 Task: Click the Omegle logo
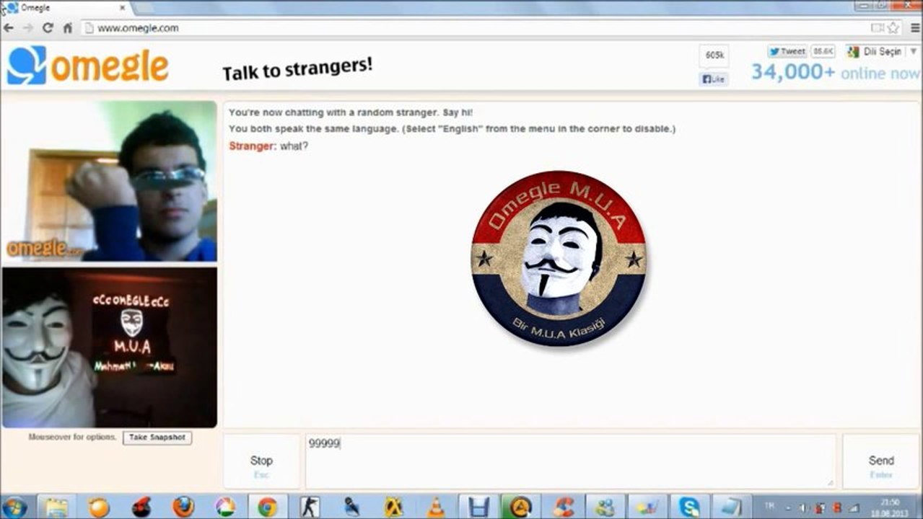[x=87, y=66]
